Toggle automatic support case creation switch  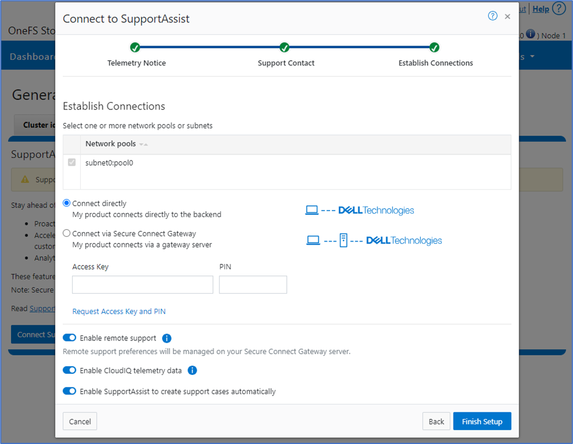70,391
